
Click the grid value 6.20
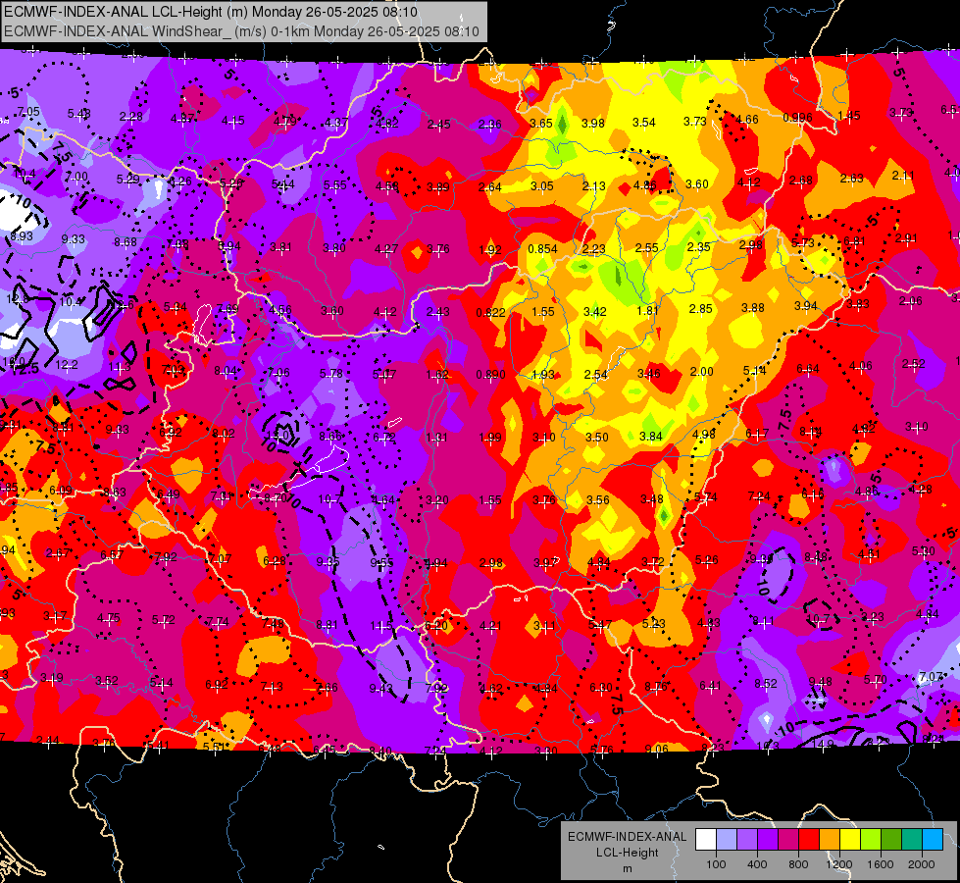click(x=436, y=626)
